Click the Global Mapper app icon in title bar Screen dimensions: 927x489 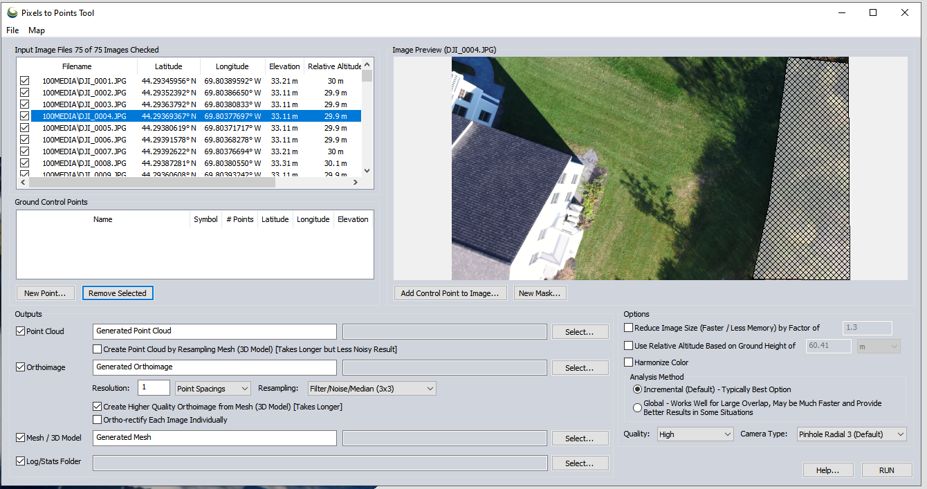coord(12,12)
